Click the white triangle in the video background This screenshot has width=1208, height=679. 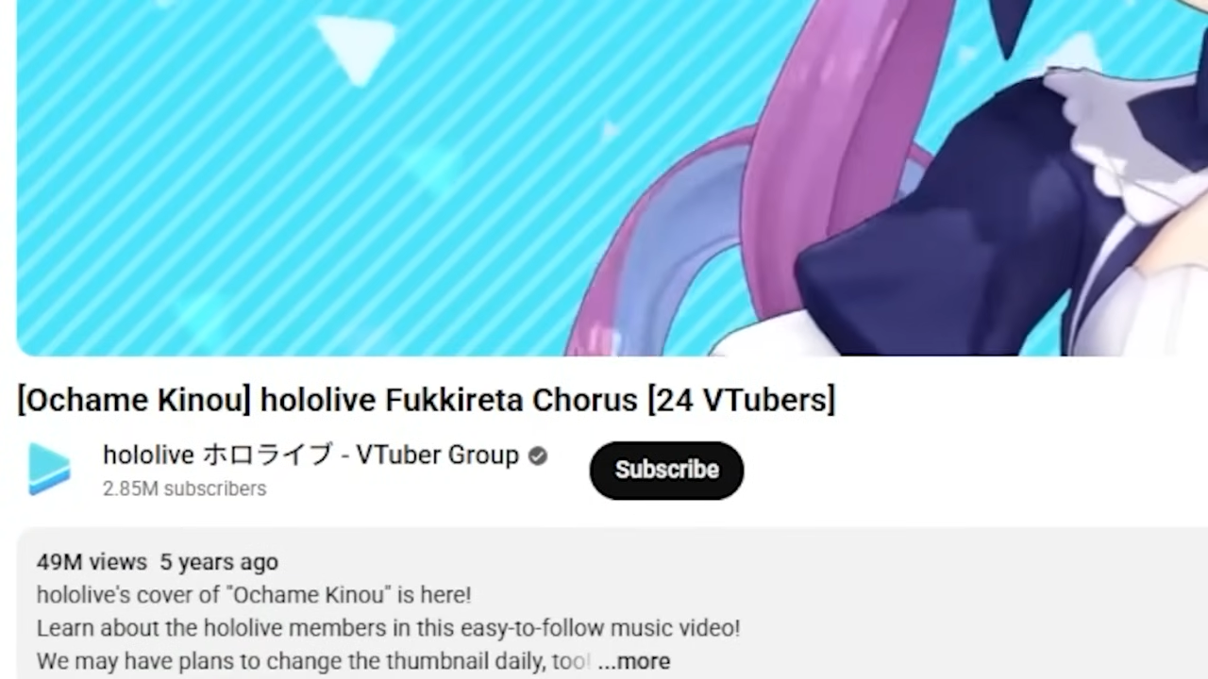pos(356,47)
